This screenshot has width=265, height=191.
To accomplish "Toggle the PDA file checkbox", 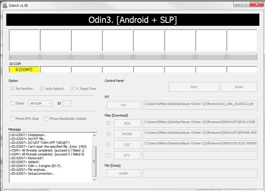I will click(x=108, y=123).
